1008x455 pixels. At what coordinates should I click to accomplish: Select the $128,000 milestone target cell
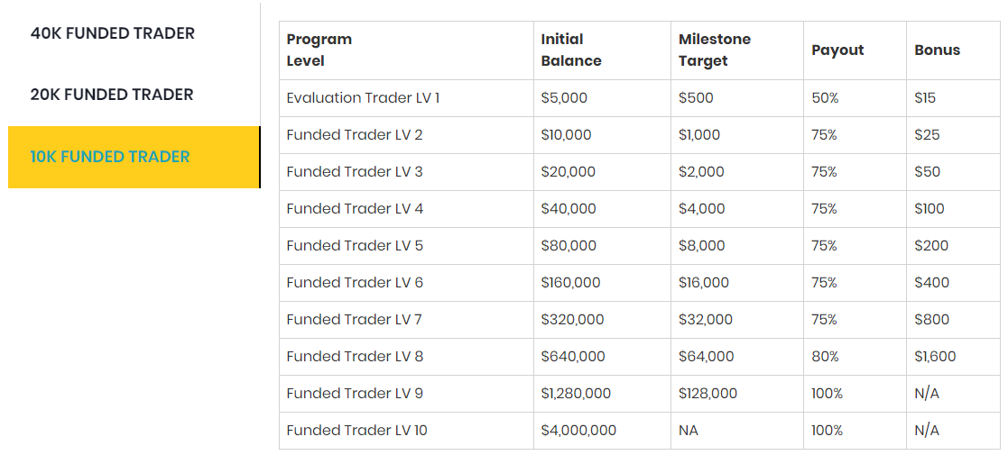pyautogui.click(x=707, y=394)
